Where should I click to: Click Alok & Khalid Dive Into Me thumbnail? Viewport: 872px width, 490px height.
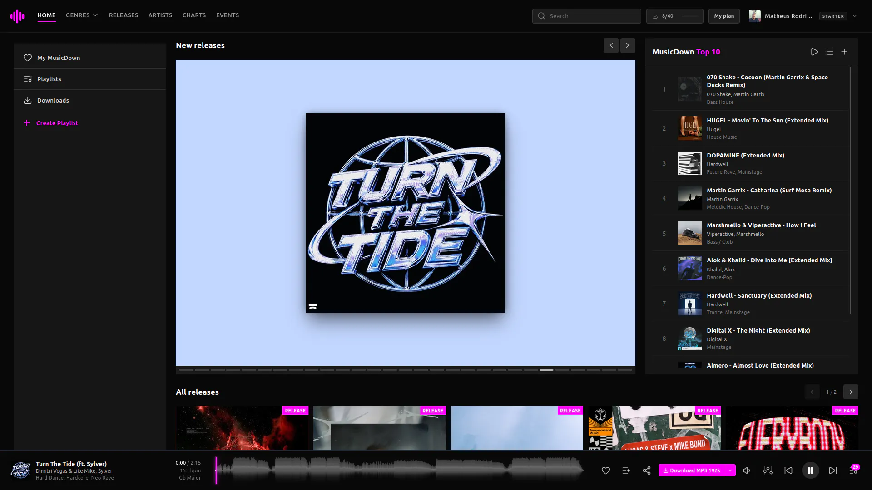(x=689, y=269)
